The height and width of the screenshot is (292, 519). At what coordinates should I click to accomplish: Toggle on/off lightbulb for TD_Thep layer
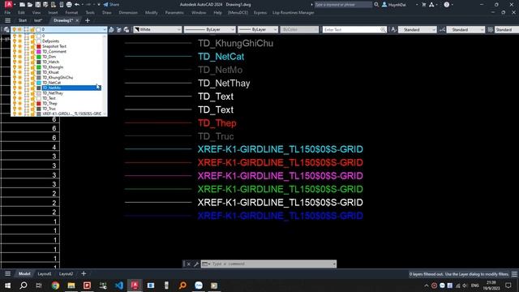point(15,103)
